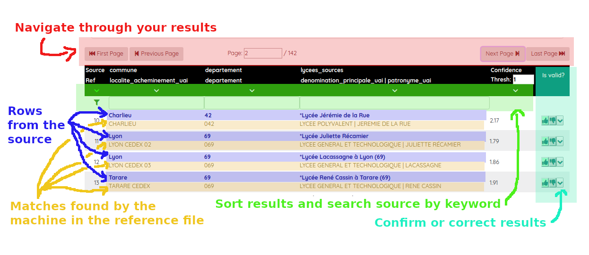Click thumbs-down for the Charlieu row
This screenshot has height=255, width=589.
pos(553,121)
